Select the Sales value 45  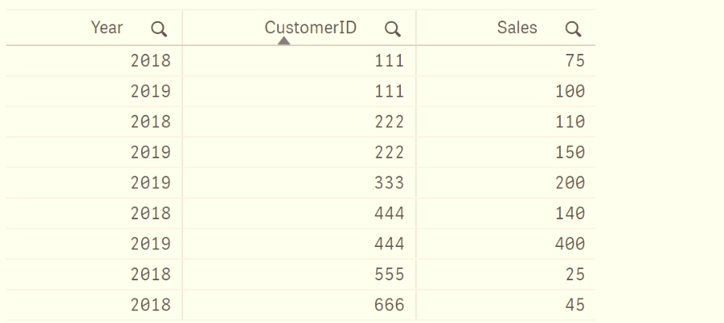pyautogui.click(x=575, y=305)
